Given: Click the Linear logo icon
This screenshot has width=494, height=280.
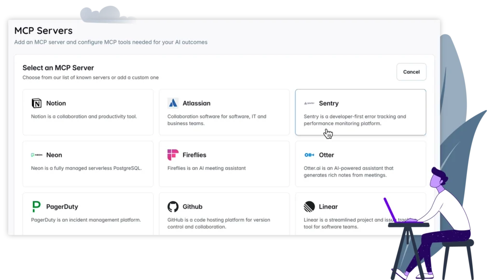Looking at the screenshot, I should pyautogui.click(x=309, y=206).
